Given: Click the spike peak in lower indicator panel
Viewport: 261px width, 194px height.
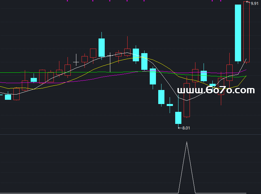Looking at the screenshot, I should (x=187, y=142).
